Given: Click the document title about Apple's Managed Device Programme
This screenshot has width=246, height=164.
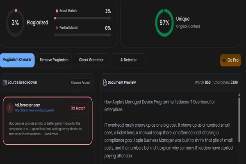Looking at the screenshot, I should (x=159, y=106).
